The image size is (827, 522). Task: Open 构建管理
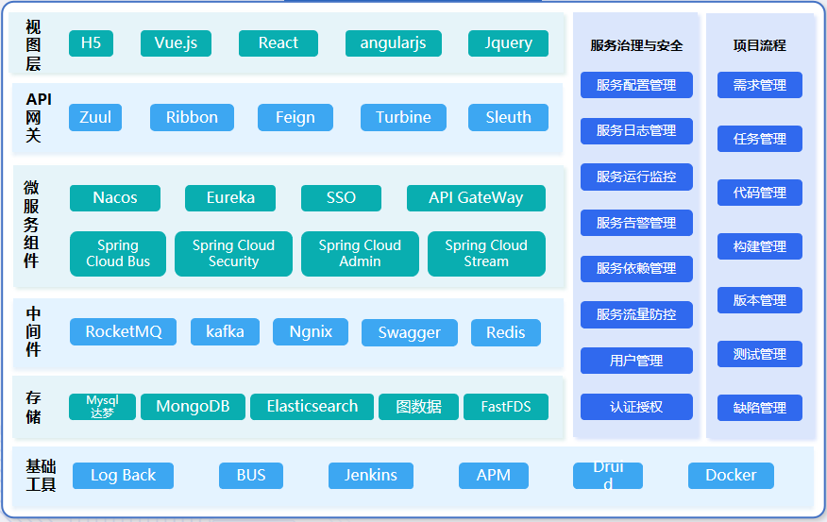click(760, 246)
